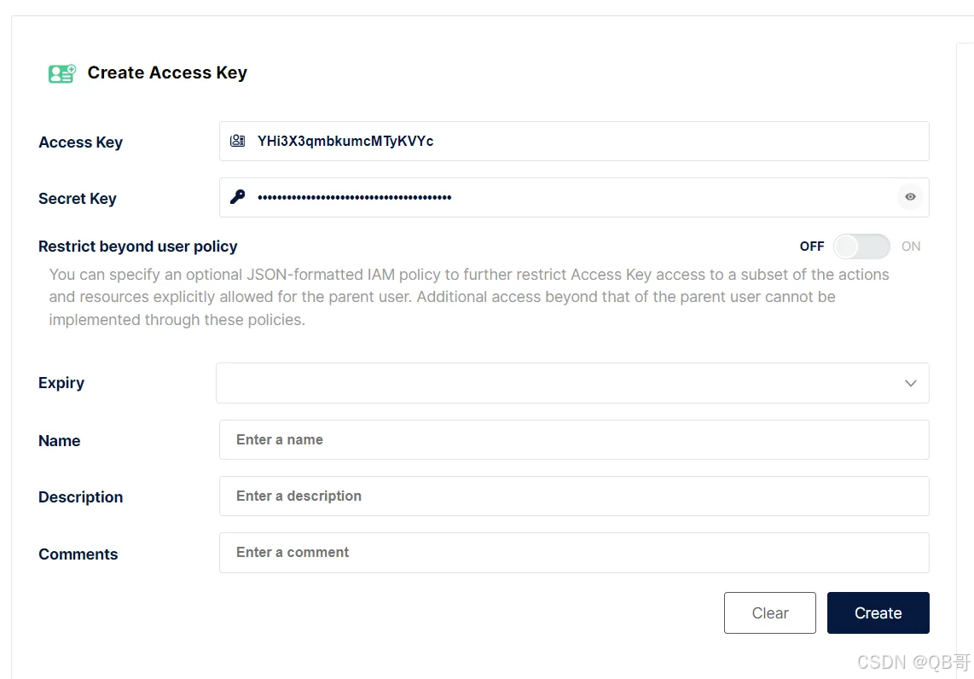This screenshot has width=974, height=679.
Task: Focus the Enter a name input field
Action: click(x=573, y=440)
